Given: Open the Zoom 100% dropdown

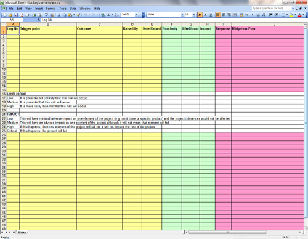Looking at the screenshot, I should pos(136,15).
